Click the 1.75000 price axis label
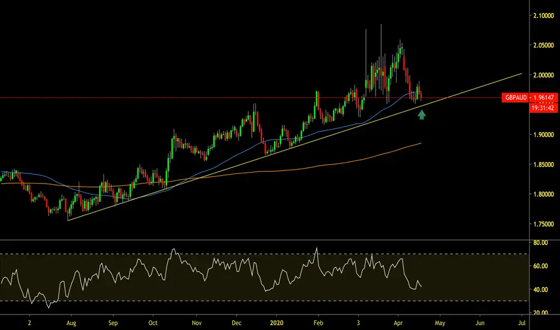This screenshot has width=560, height=330. [543, 224]
